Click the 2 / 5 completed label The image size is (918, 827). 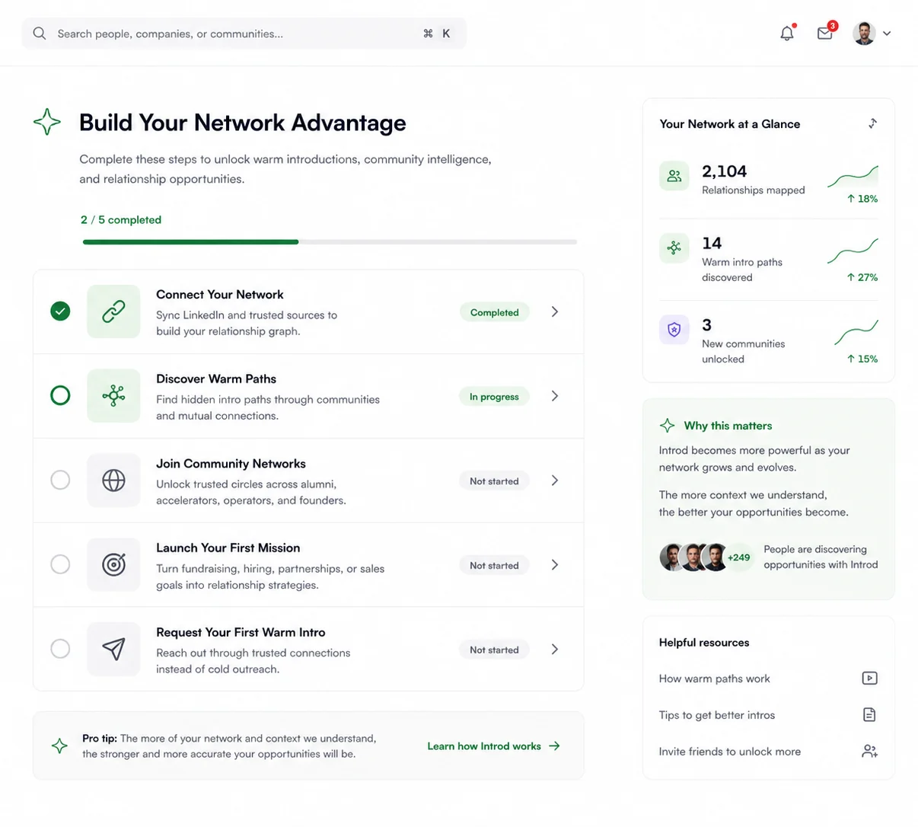click(121, 220)
